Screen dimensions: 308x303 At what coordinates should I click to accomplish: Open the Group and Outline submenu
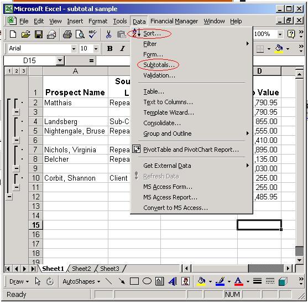point(191,133)
